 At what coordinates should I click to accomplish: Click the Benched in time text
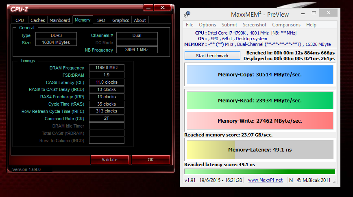coord(290,53)
